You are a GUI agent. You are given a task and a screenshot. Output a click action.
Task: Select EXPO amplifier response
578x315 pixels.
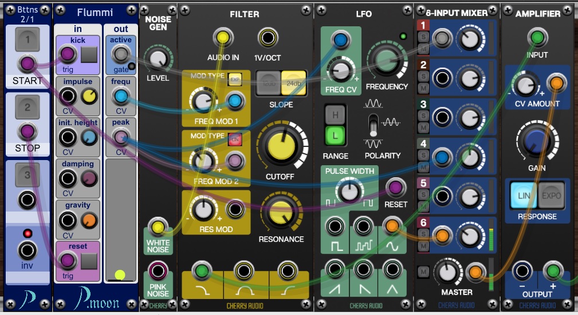[551, 195]
